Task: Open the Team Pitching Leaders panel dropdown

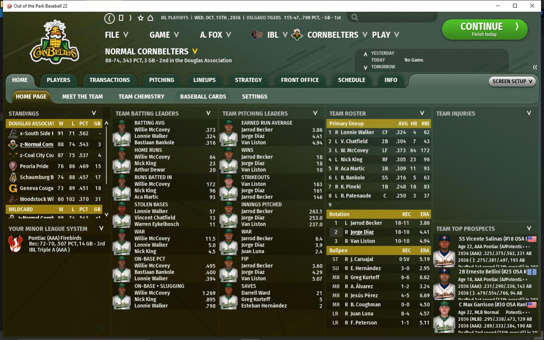Action: 315,113
